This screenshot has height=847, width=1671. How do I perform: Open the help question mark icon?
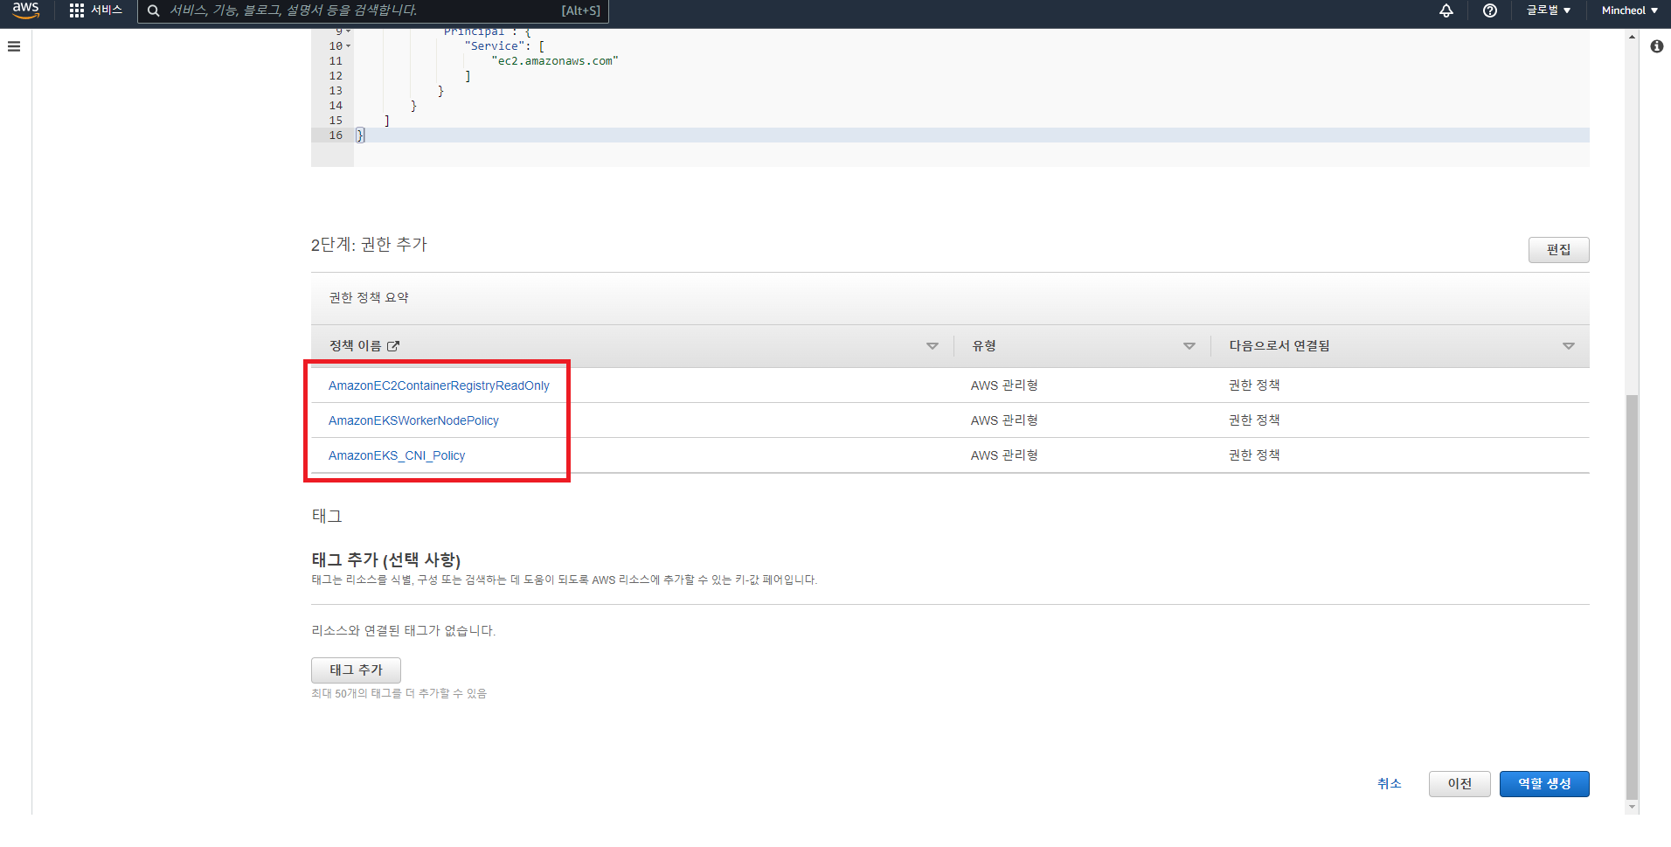(x=1490, y=10)
